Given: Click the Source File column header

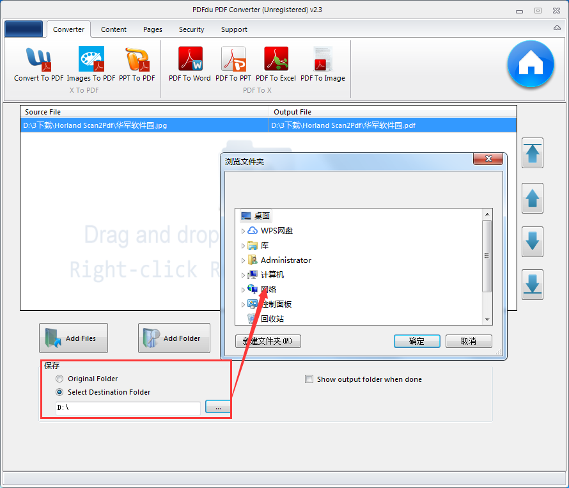Looking at the screenshot, I should (x=144, y=112).
